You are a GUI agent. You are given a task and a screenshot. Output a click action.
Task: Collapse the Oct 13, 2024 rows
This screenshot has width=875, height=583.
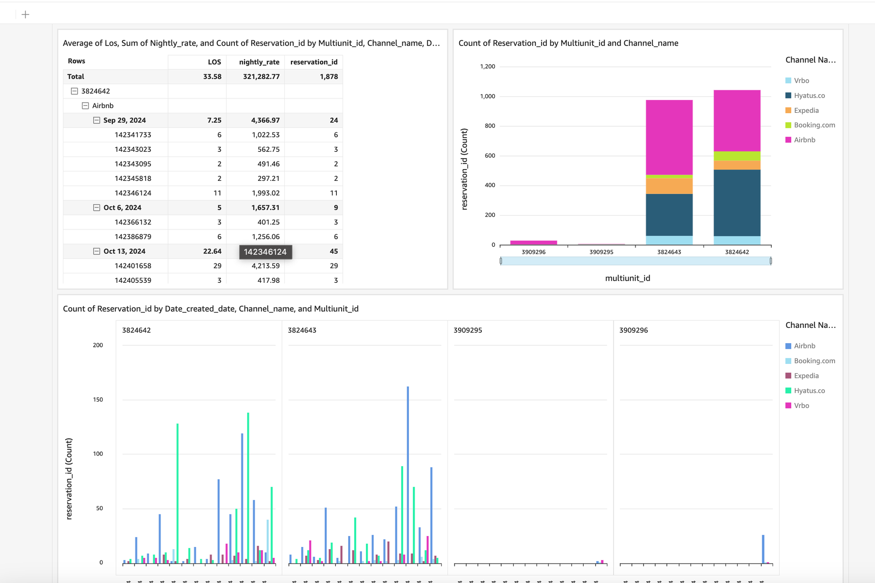(96, 252)
